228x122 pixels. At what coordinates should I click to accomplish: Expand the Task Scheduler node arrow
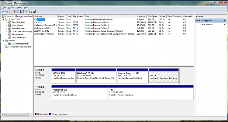coord(7,23)
